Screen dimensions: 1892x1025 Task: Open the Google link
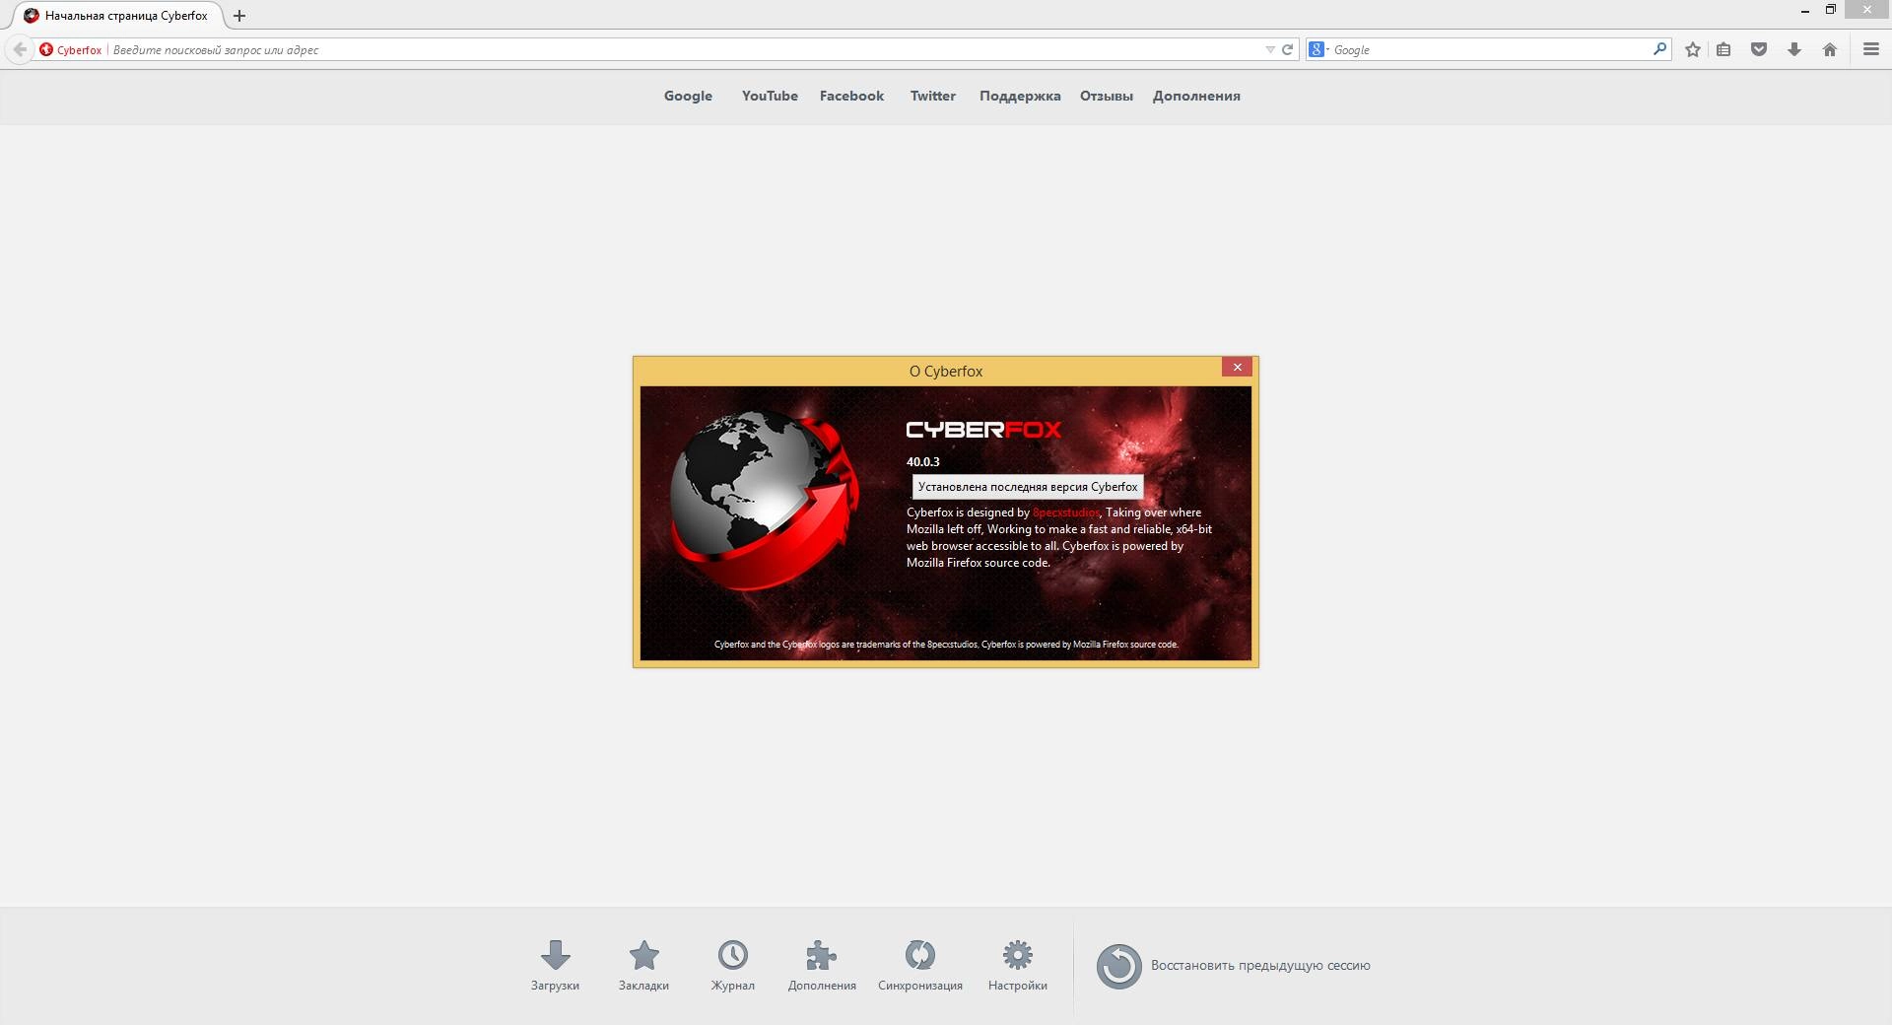click(688, 96)
